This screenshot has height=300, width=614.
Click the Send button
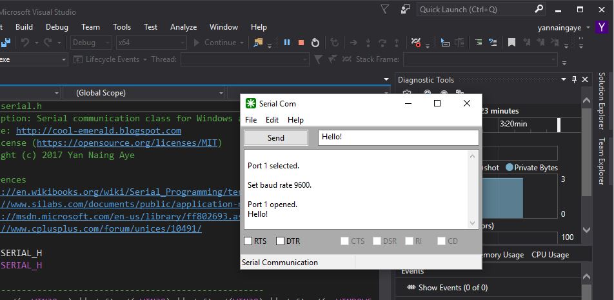(x=276, y=138)
